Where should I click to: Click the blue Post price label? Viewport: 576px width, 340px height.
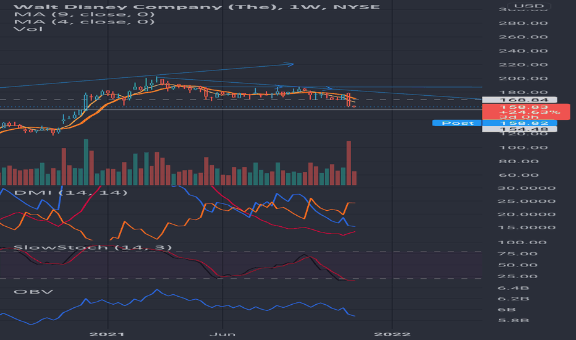[457, 123]
